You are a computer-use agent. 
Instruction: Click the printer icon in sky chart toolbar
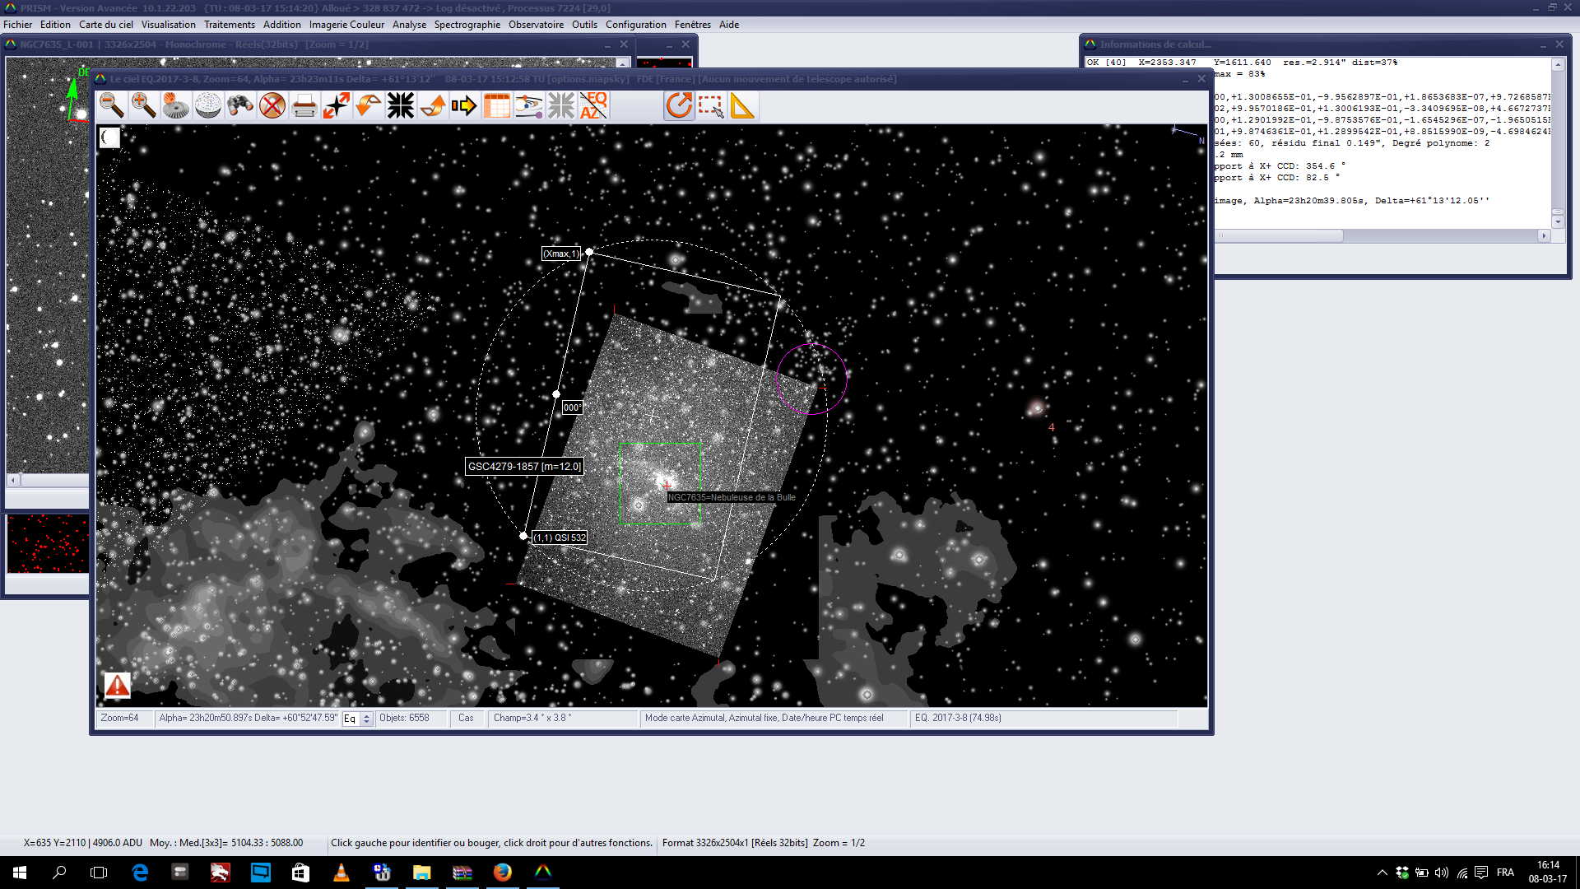[304, 105]
